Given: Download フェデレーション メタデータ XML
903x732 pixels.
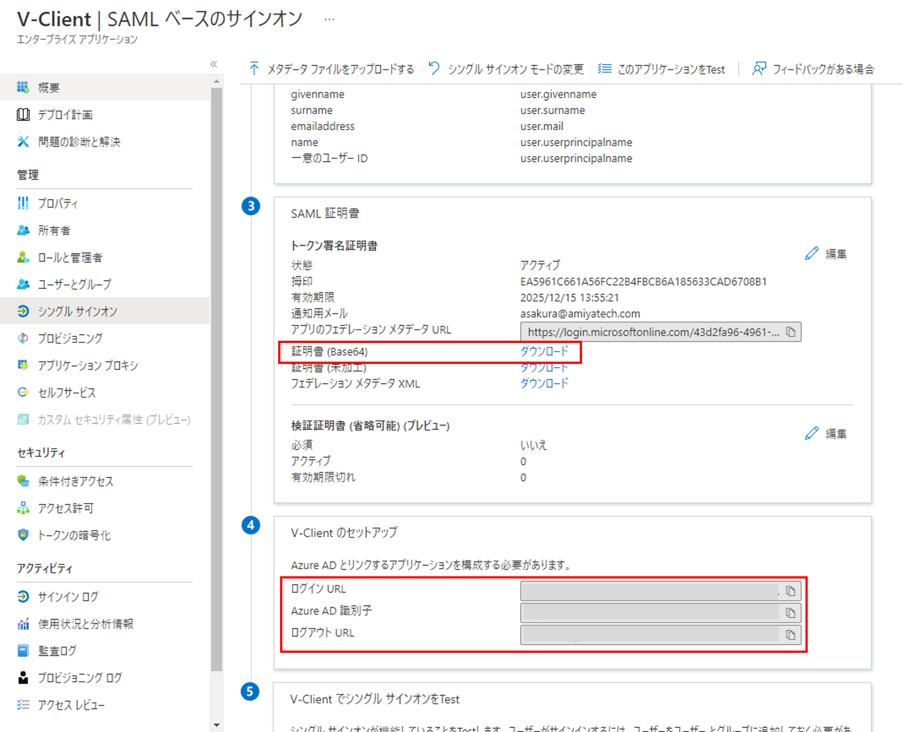Looking at the screenshot, I should 544,383.
